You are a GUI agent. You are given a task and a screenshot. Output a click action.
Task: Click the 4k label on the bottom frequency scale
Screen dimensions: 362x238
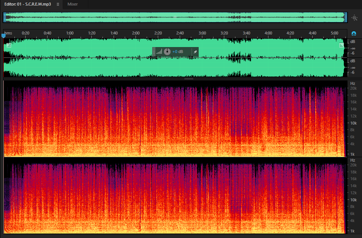pos(353,221)
